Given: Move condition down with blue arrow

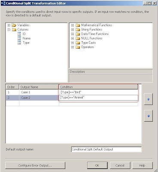Looking at the screenshot, I should 148,116.
